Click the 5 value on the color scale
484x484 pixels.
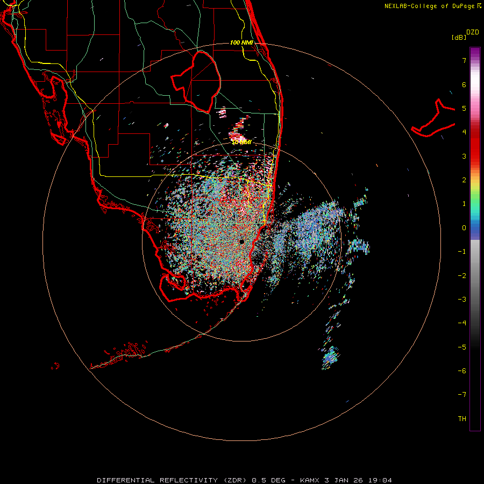tap(464, 108)
